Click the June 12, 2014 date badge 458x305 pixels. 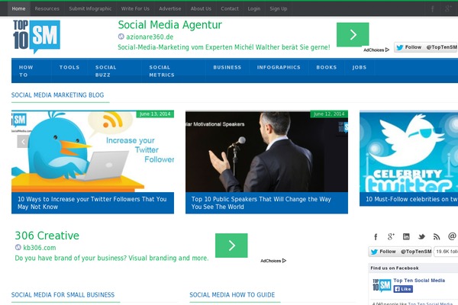point(329,114)
